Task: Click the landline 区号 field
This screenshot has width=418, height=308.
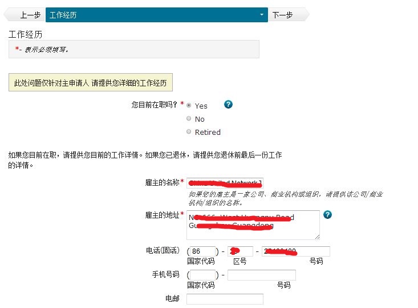Action: (x=240, y=251)
